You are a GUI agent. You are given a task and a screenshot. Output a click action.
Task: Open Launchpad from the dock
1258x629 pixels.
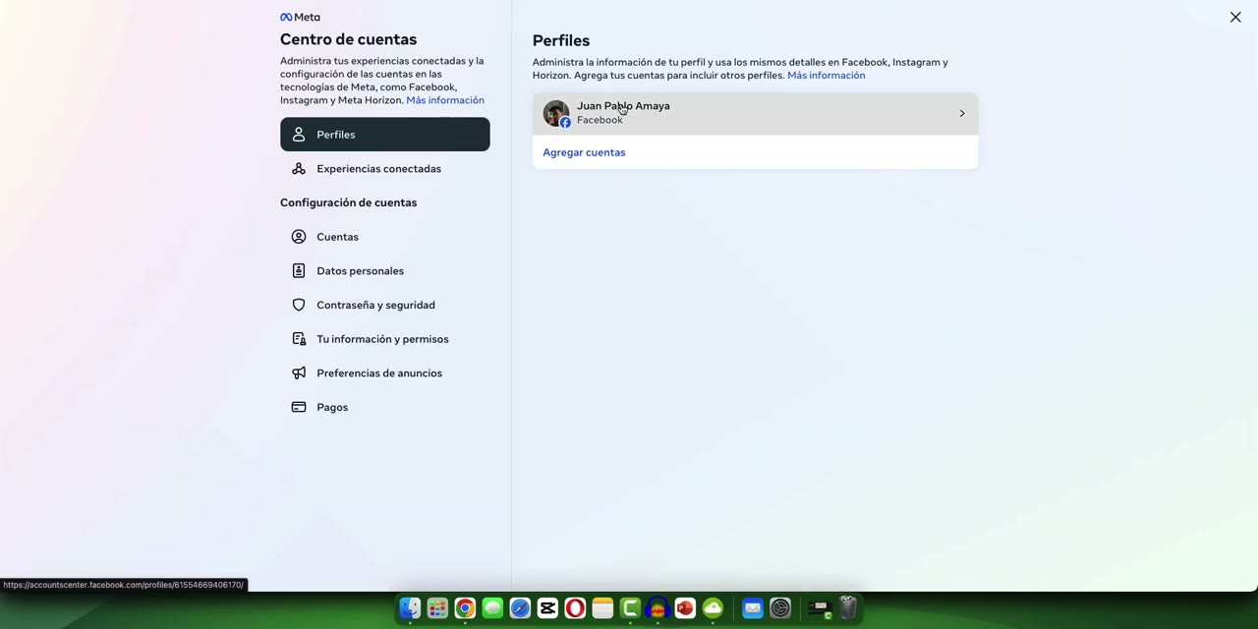click(437, 609)
